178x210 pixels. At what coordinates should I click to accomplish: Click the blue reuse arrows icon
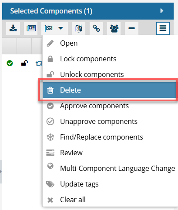click(39, 63)
